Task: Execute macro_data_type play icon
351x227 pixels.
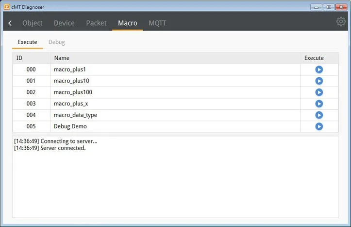Action: (319, 115)
